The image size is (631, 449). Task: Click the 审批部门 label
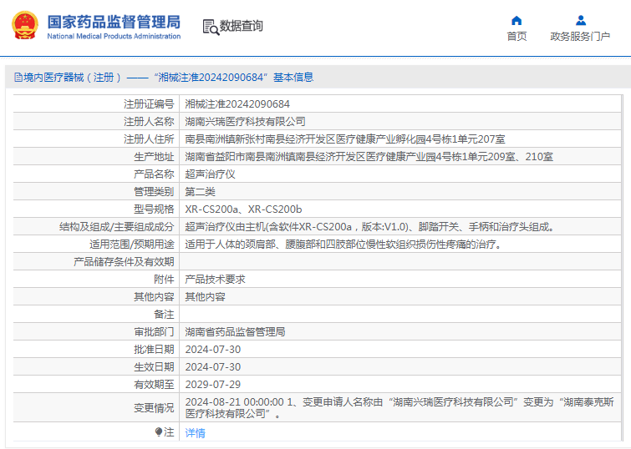tap(154, 331)
